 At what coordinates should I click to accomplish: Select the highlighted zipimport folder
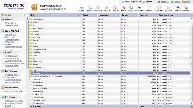(109, 73)
